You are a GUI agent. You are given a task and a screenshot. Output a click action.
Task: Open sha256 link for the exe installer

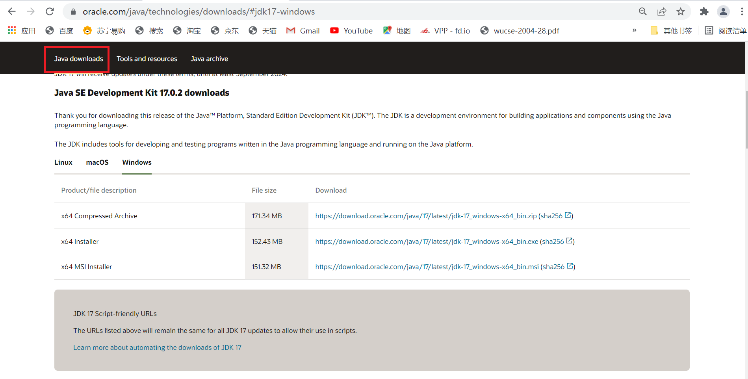557,242
